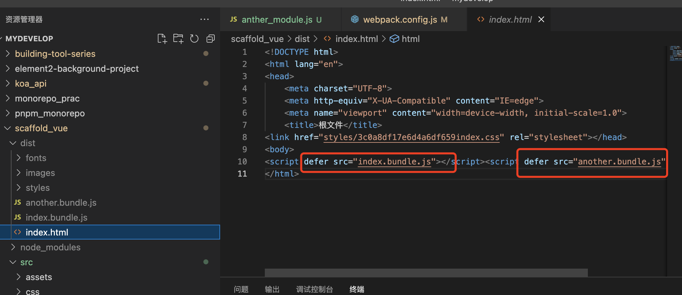Viewport: 682px width, 295px height.
Task: Expand the node_modules folder
Action: click(110, 247)
